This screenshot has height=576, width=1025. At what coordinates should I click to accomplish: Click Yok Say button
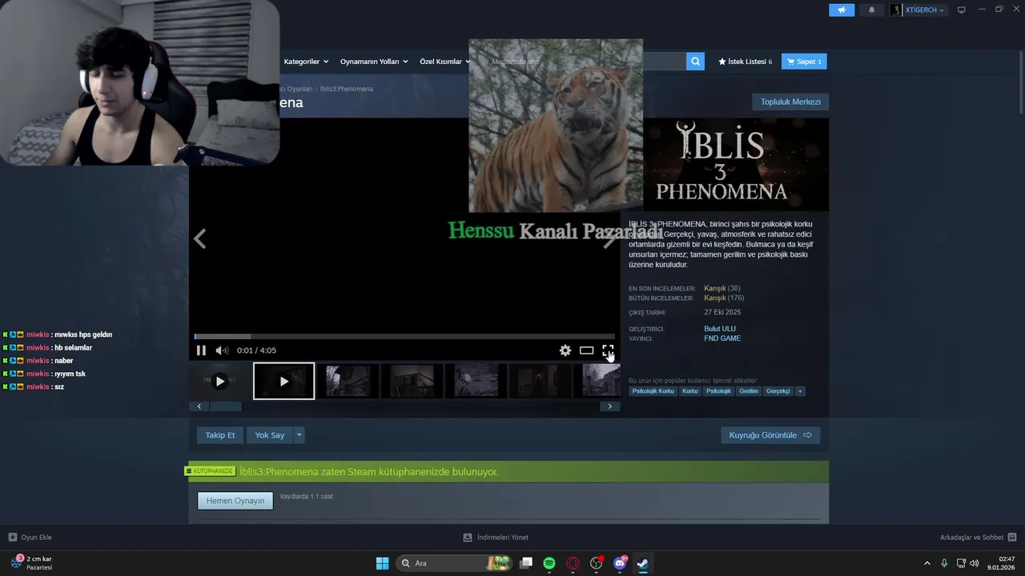(270, 435)
